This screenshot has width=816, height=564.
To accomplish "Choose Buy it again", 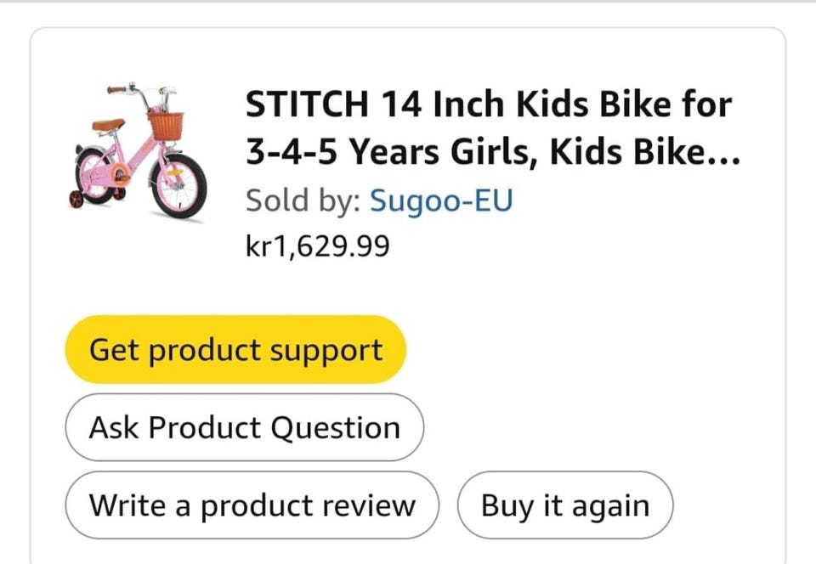I will [565, 505].
